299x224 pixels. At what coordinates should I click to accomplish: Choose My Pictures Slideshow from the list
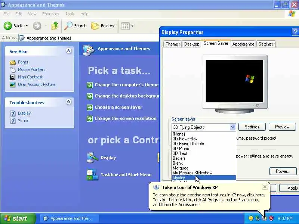204,173
